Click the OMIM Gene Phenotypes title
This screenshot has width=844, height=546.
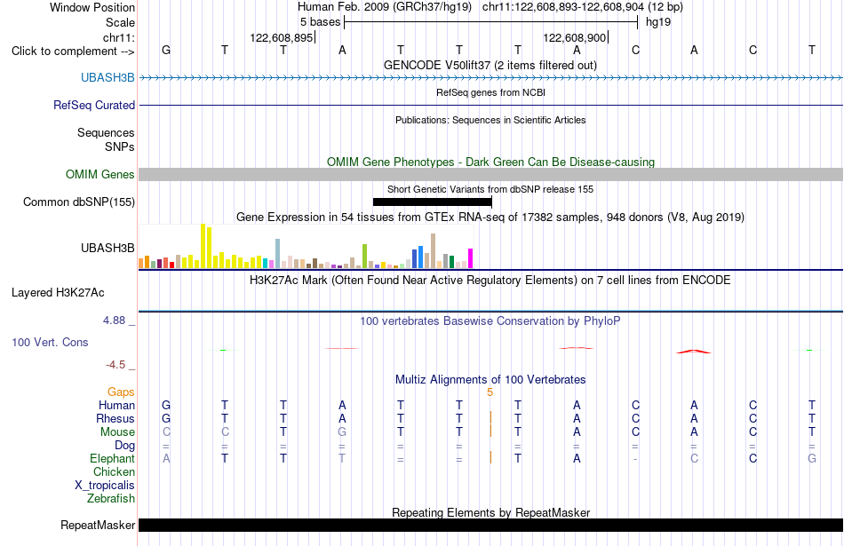(x=491, y=162)
